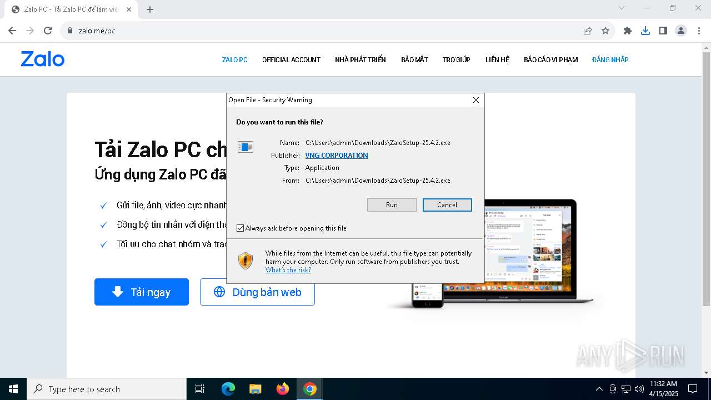711x400 pixels.
Task: Click the network tray icon
Action: pyautogui.click(x=626, y=389)
